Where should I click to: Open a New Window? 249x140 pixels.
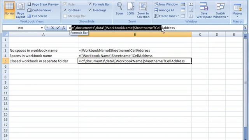(x=166, y=4)
